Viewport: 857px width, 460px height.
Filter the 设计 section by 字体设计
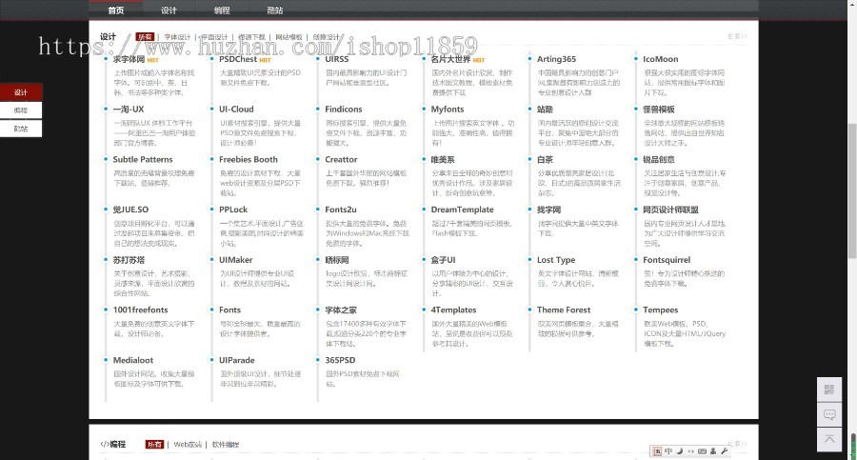177,37
